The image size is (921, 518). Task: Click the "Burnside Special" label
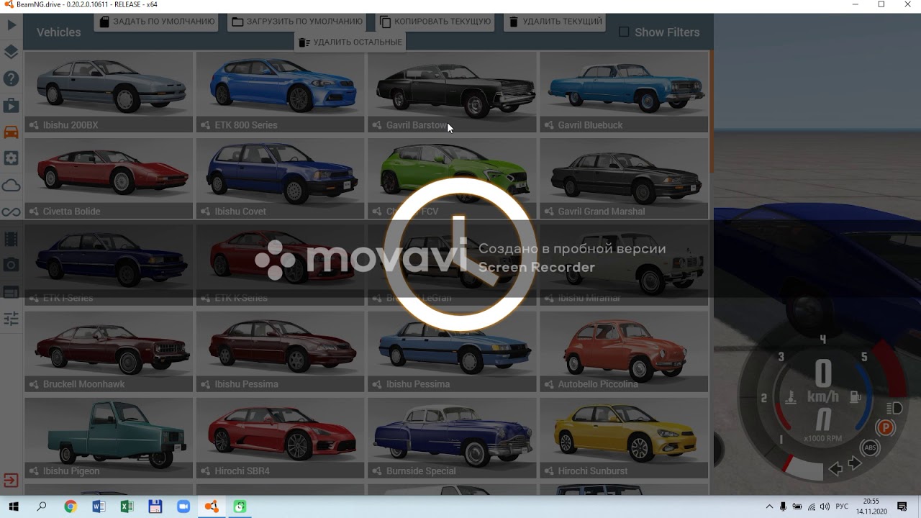(x=421, y=471)
